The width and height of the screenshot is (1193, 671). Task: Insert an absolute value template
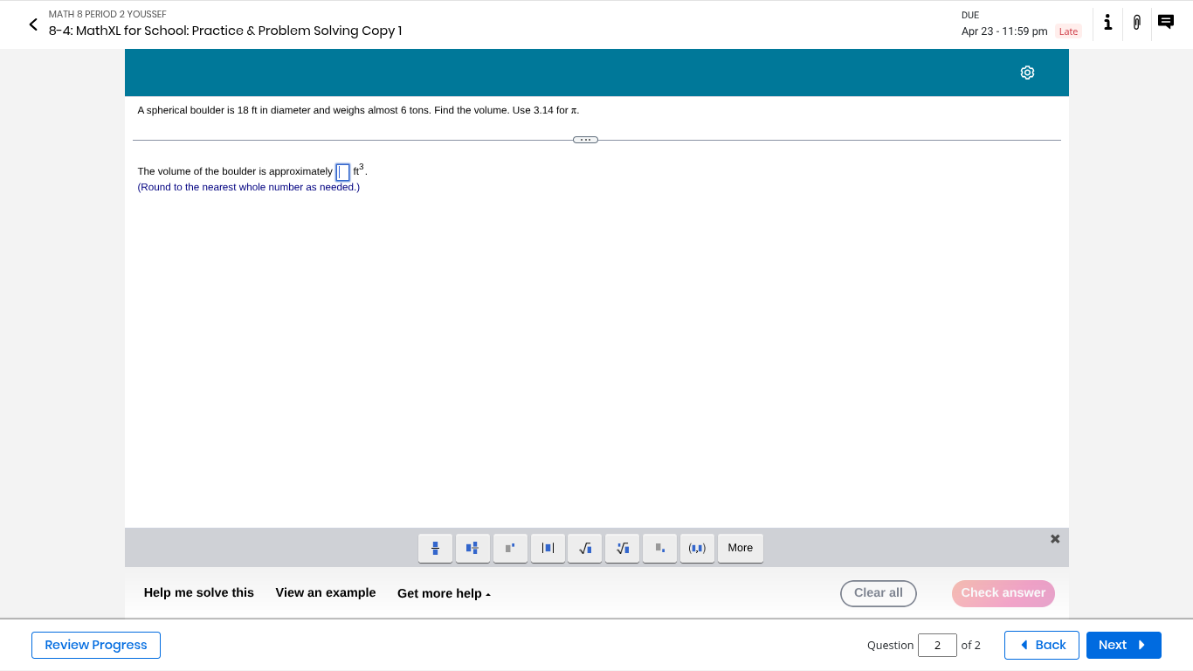pos(548,548)
